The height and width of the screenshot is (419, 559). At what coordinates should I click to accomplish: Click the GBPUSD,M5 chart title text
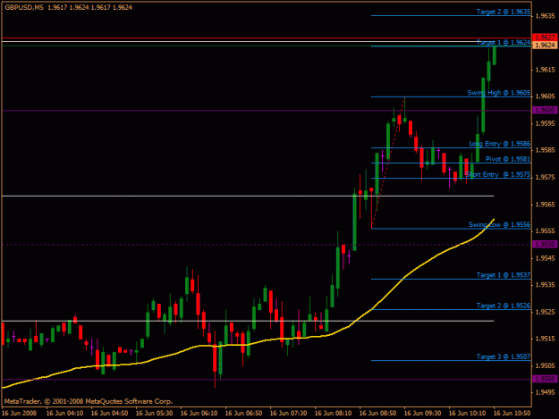point(24,7)
